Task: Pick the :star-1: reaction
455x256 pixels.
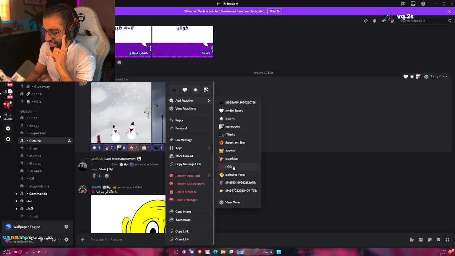Action: click(x=238, y=118)
